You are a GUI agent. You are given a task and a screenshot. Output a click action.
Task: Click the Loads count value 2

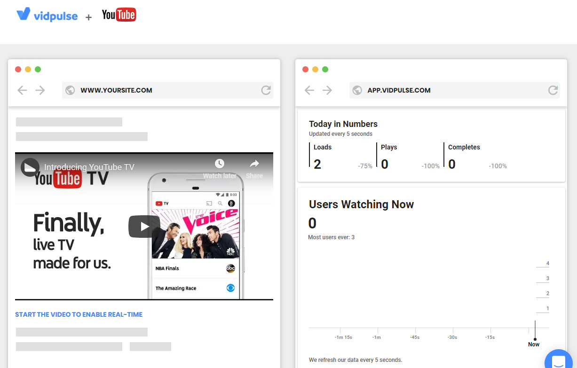(x=317, y=164)
